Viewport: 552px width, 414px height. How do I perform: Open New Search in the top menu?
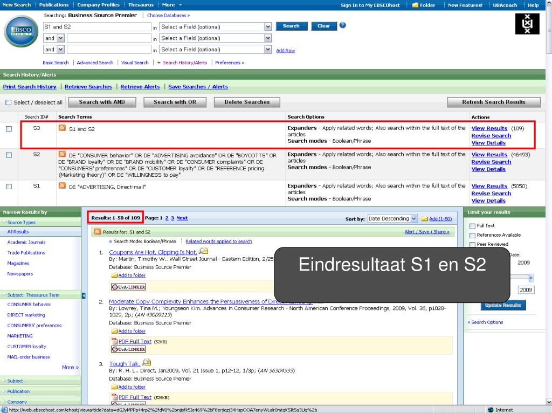17,5
